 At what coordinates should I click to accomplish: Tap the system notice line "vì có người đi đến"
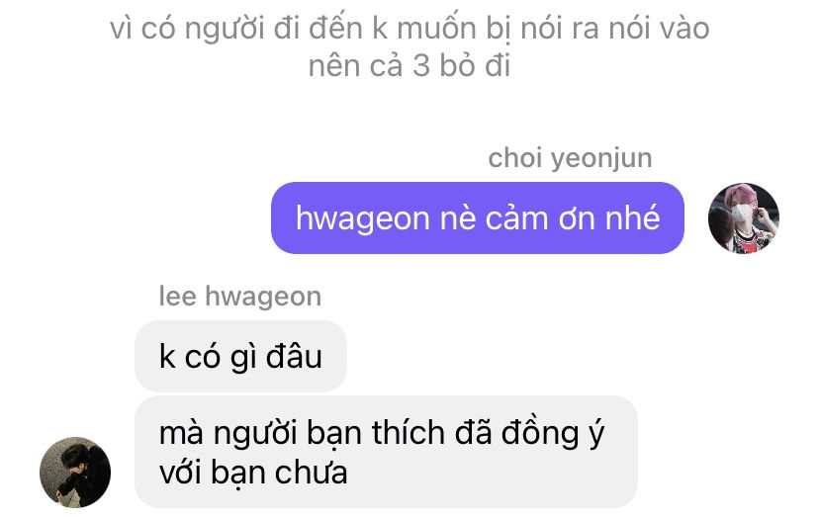coord(409,28)
